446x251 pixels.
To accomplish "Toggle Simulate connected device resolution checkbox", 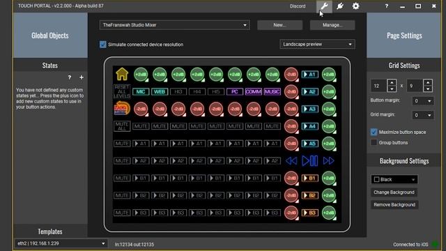I will (x=103, y=45).
